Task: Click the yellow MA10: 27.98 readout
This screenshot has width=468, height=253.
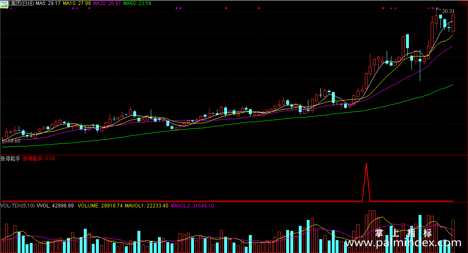Action: (77, 3)
